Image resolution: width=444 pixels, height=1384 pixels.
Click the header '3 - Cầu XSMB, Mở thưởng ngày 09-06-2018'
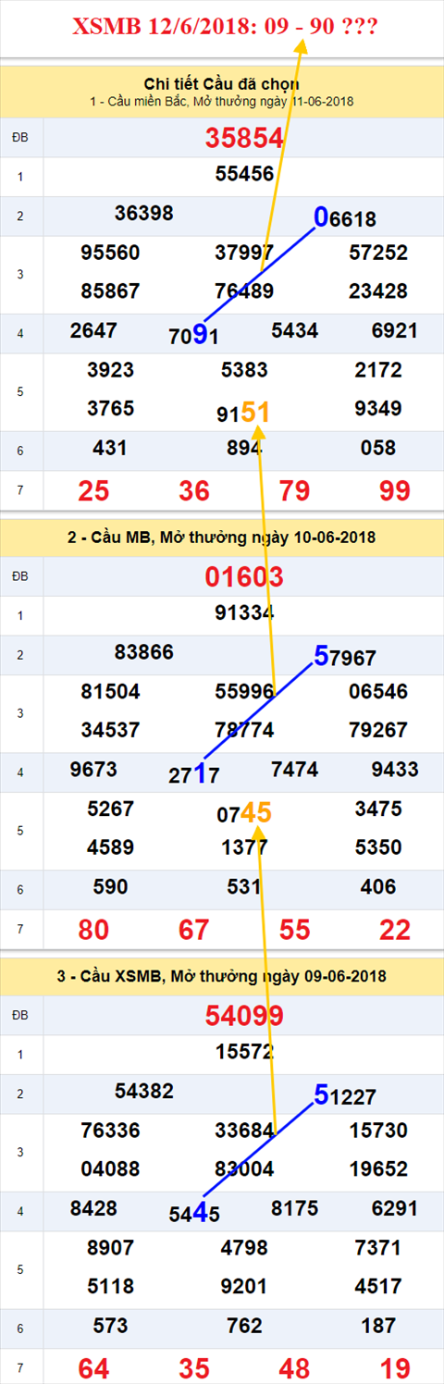coord(221,976)
